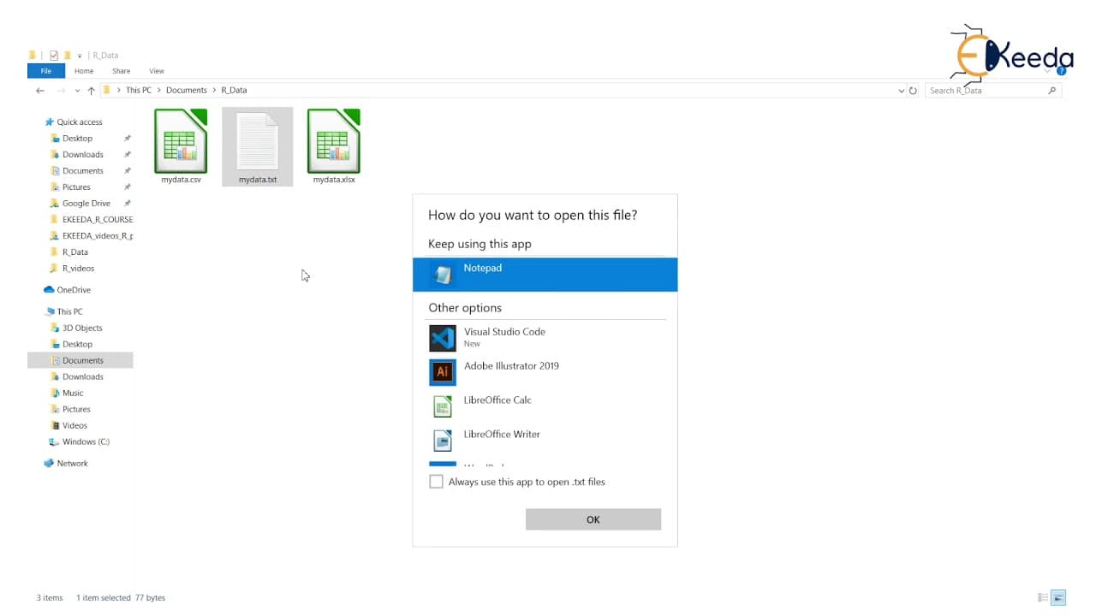Click This PC in breadcrumb path
1096x616 pixels.
pyautogui.click(x=139, y=90)
